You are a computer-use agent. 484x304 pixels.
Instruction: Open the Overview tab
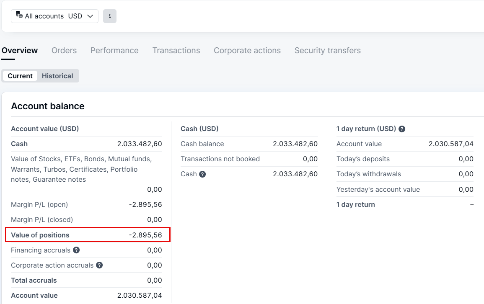20,50
